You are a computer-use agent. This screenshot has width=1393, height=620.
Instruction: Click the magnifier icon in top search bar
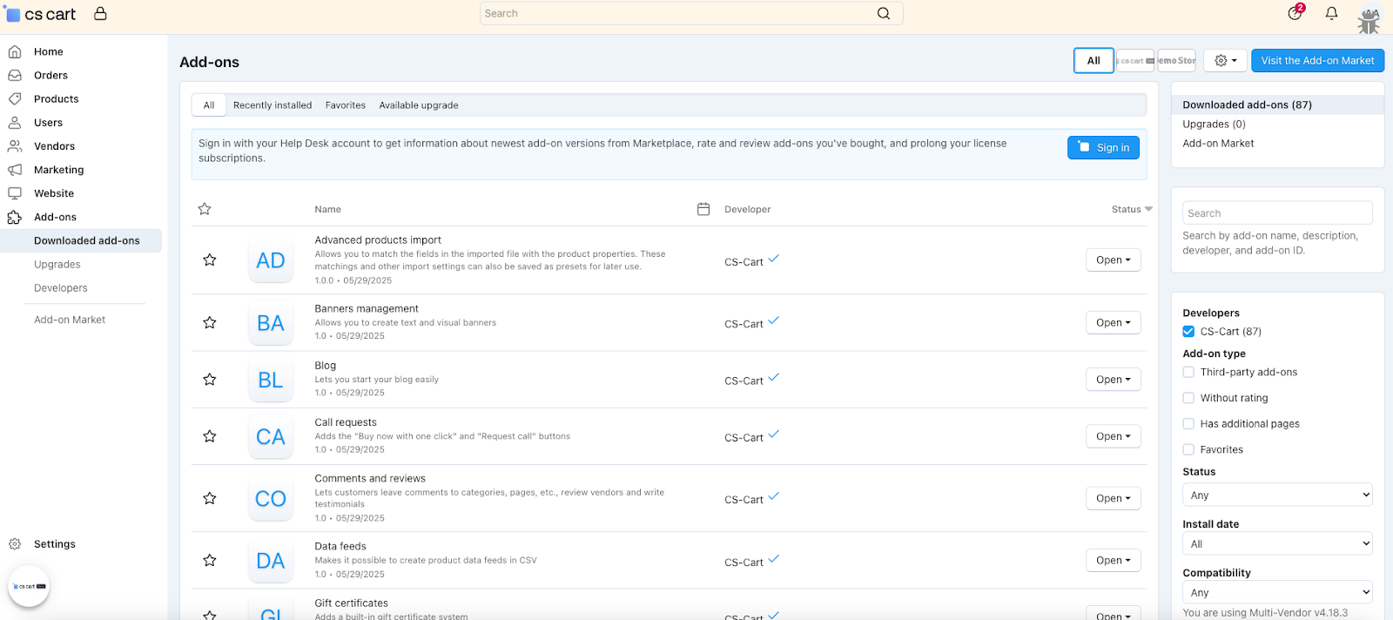884,13
